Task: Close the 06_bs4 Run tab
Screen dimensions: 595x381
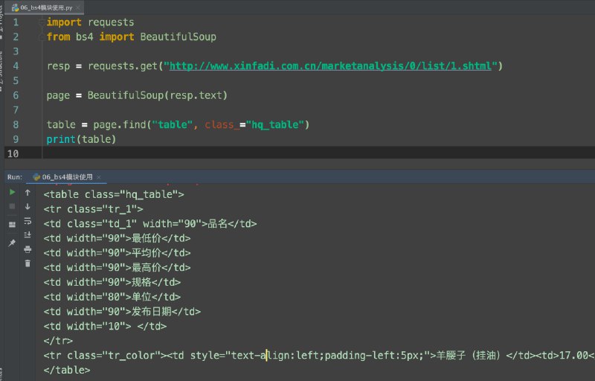Action: (99, 177)
